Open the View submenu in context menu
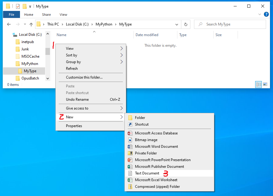This screenshot has width=273, height=196. pos(70,49)
